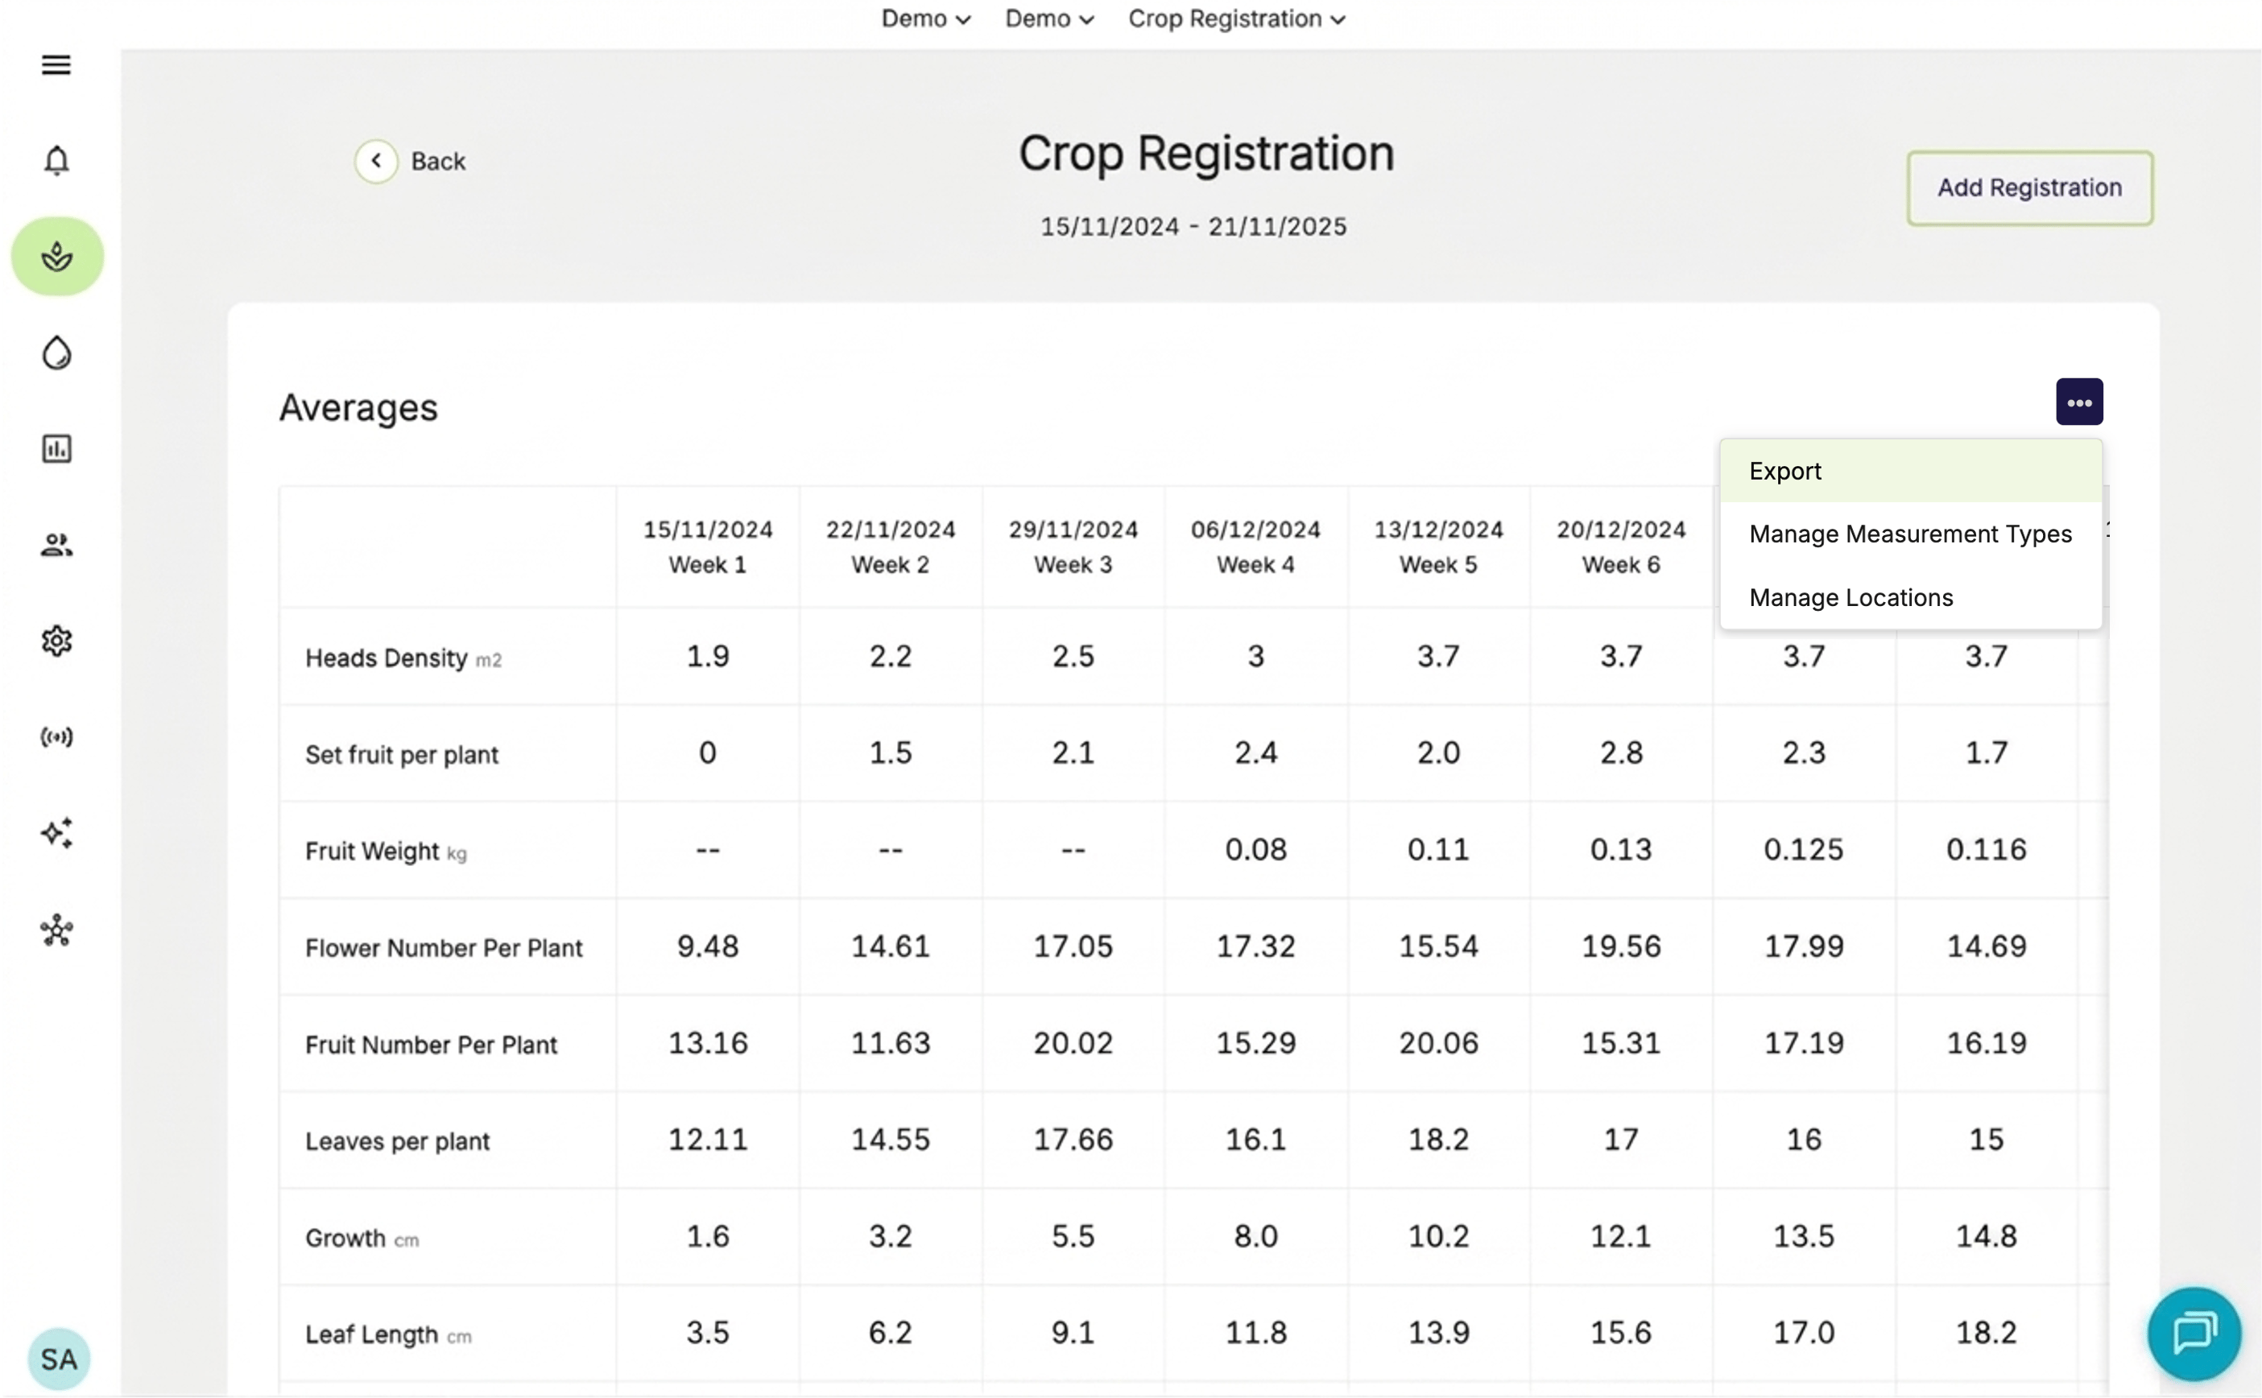Click the Flower Number Per Plant label

pyautogui.click(x=444, y=948)
